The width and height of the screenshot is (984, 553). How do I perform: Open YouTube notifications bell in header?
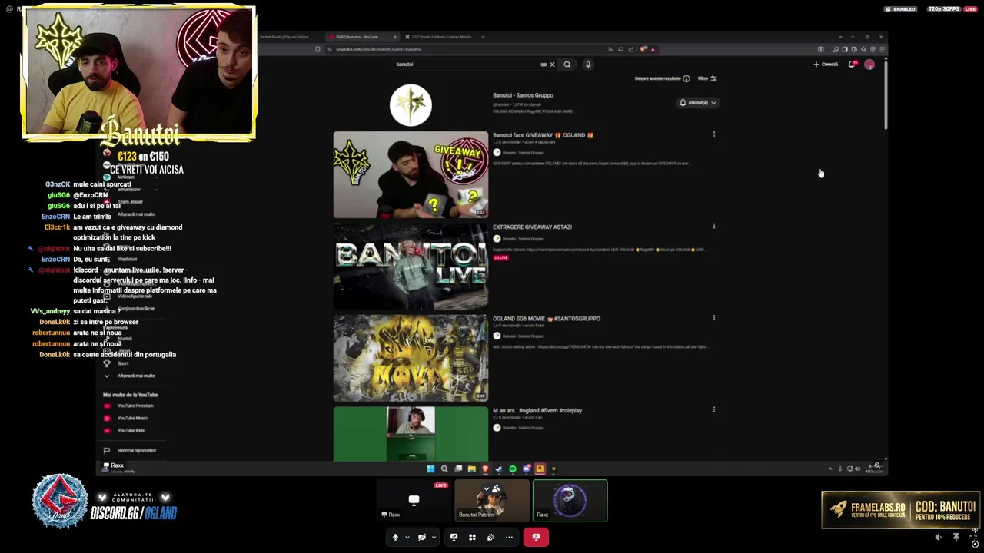852,65
